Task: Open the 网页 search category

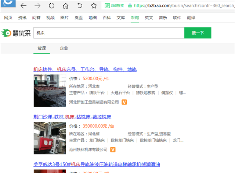Action: (x=8, y=18)
